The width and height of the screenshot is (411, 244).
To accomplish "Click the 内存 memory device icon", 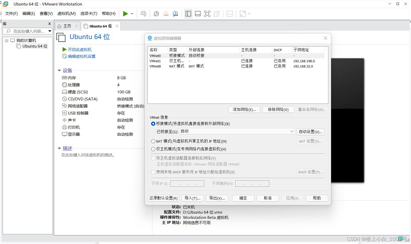I will (x=65, y=78).
